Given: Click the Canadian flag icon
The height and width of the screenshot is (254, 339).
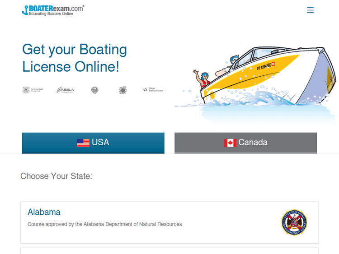Looking at the screenshot, I should point(230,143).
